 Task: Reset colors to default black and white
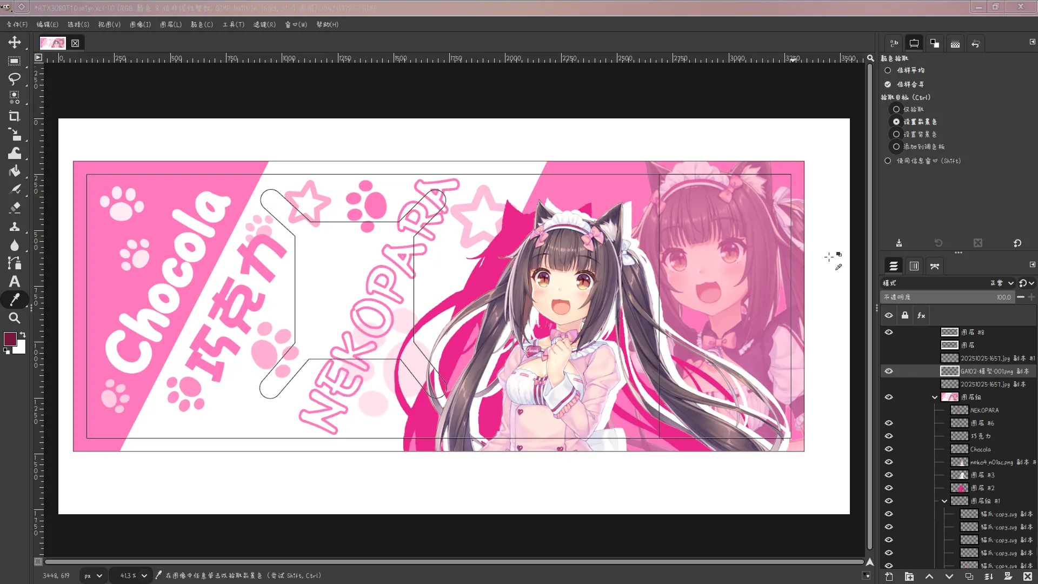tap(6, 351)
